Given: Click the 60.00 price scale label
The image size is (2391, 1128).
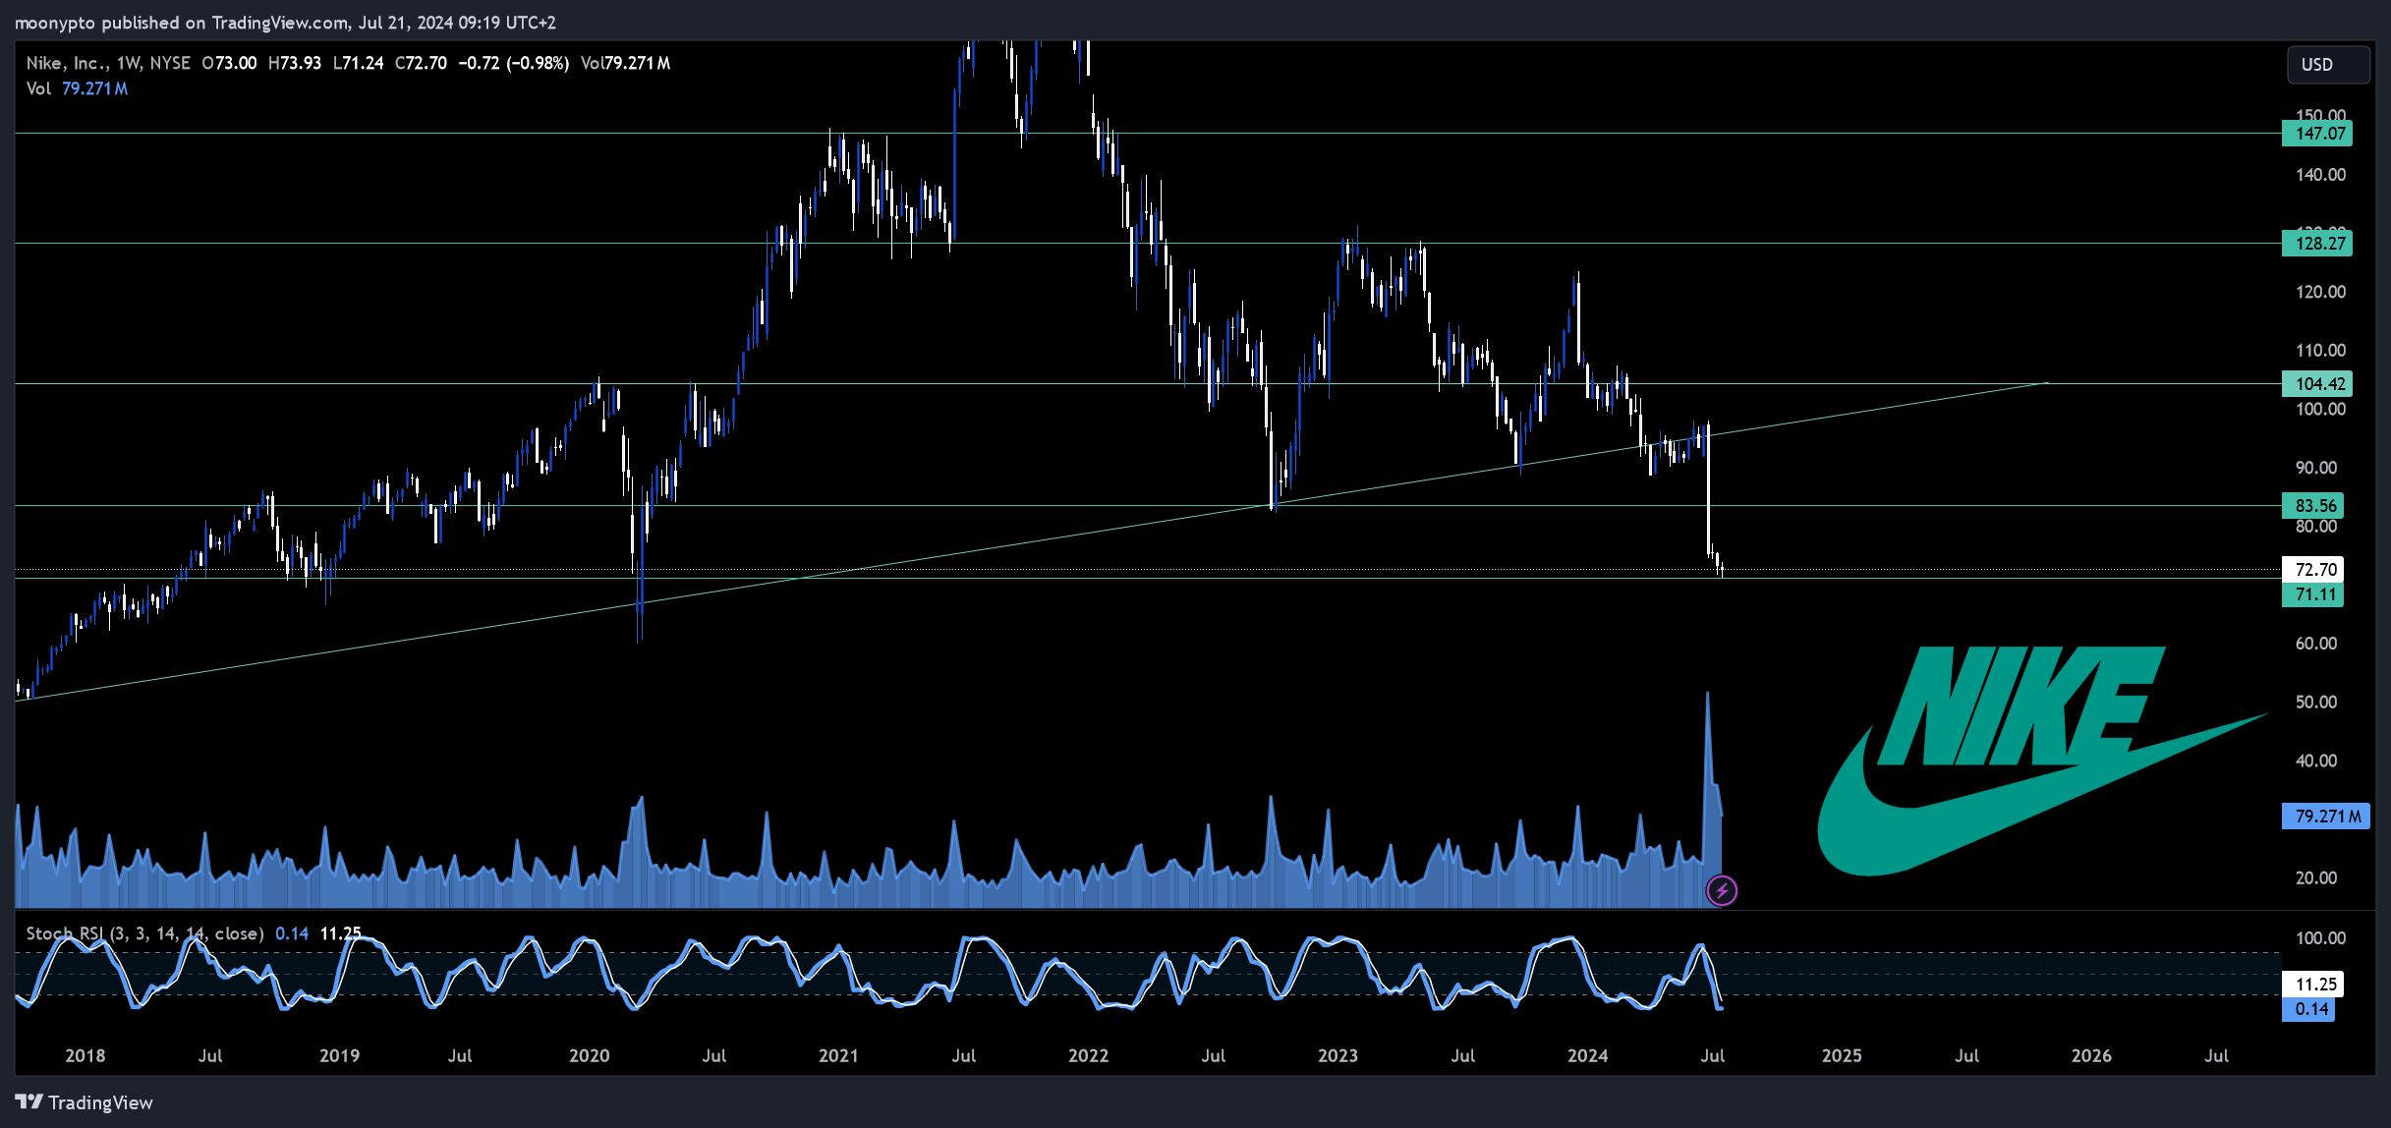Looking at the screenshot, I should (2316, 644).
